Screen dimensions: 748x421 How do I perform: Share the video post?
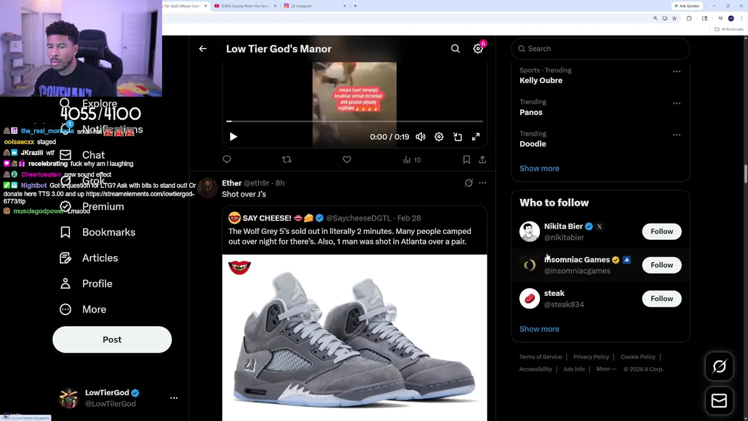click(x=482, y=159)
